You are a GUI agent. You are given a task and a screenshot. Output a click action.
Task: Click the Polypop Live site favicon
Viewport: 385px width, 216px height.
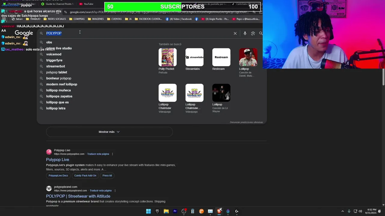[x=49, y=152]
